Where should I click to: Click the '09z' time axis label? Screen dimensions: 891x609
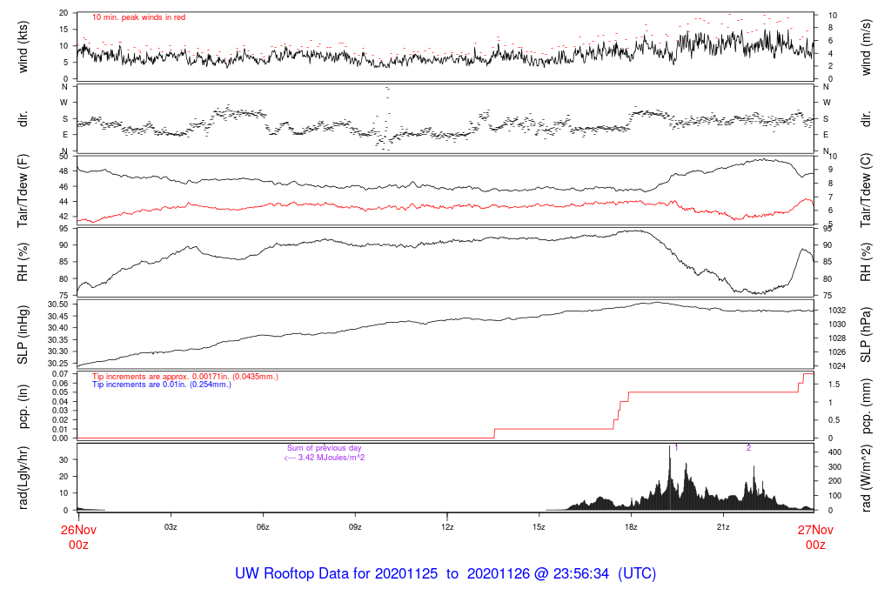pos(355,527)
